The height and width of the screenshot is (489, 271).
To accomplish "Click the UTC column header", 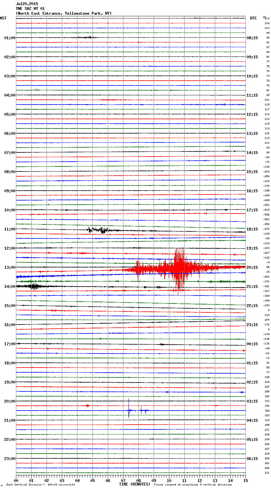I will click(x=253, y=18).
